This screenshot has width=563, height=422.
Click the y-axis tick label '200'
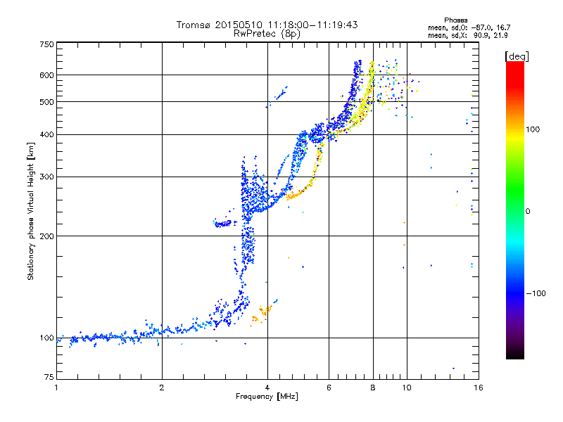(46, 236)
